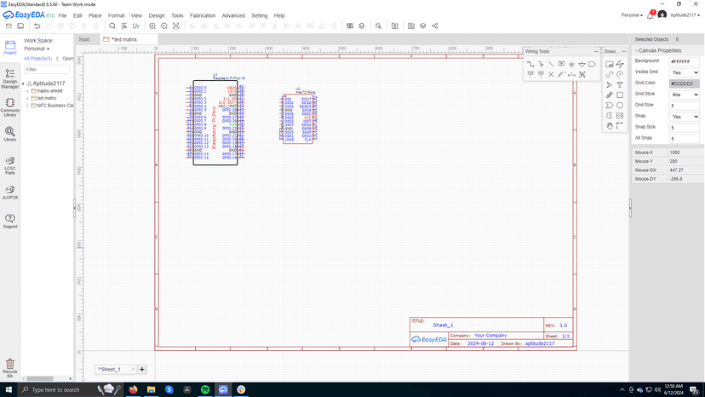Click the project Filter input field
Image resolution: width=705 pixels, height=397 pixels.
[47, 70]
